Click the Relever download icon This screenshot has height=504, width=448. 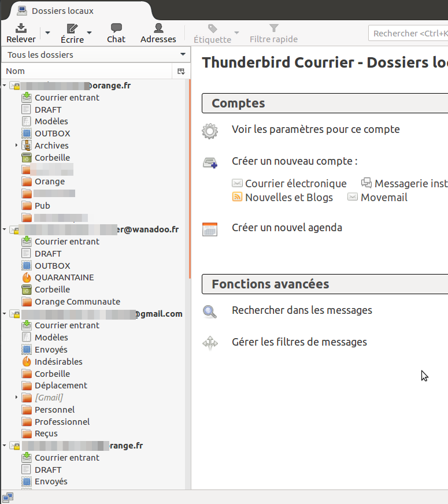[21, 28]
